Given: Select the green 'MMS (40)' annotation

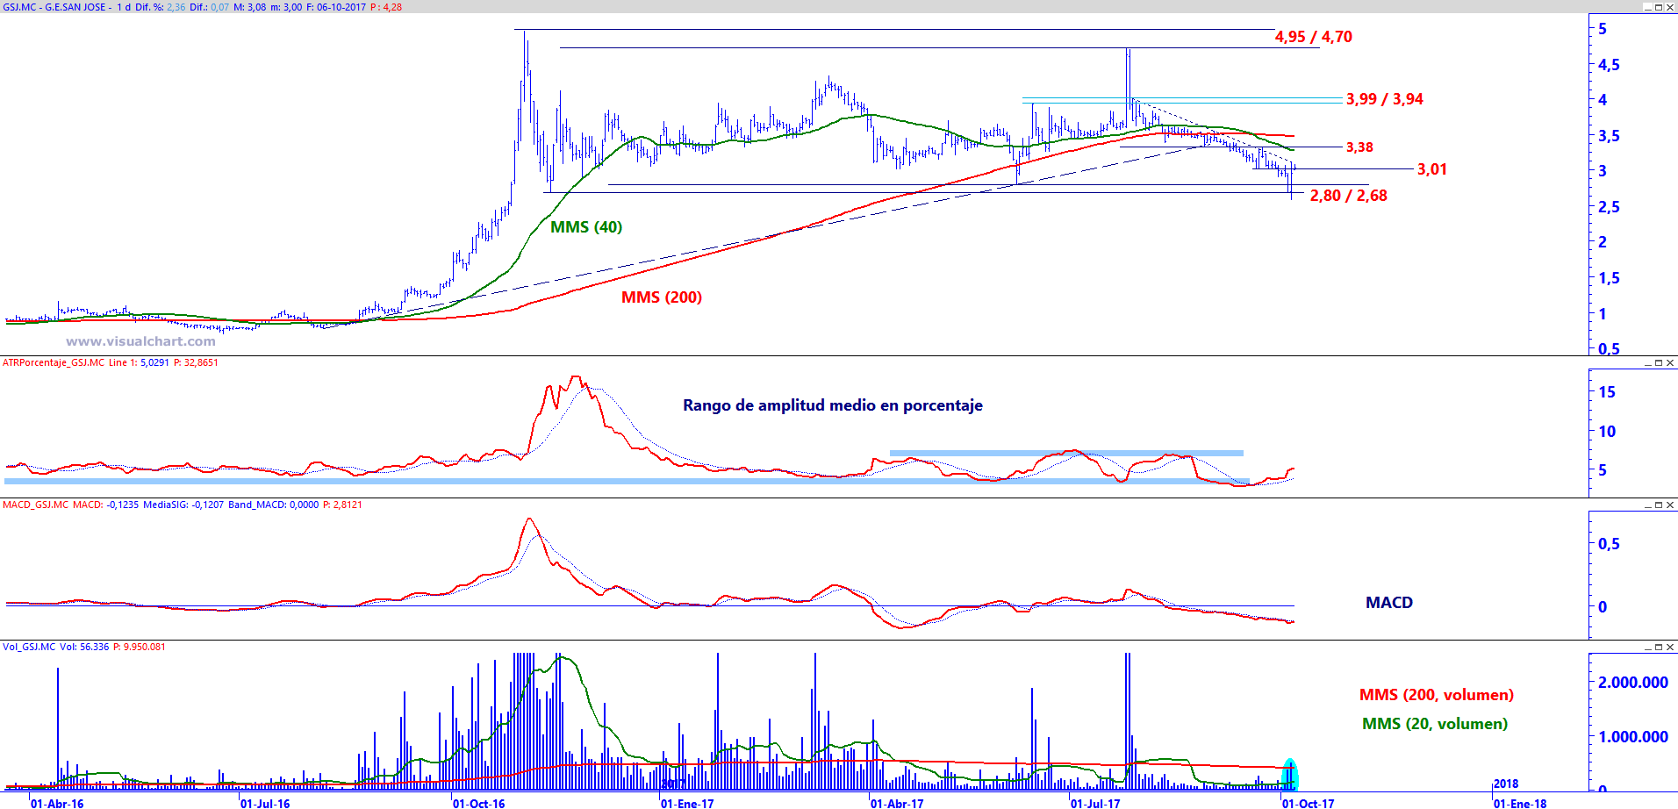Looking at the screenshot, I should [586, 227].
